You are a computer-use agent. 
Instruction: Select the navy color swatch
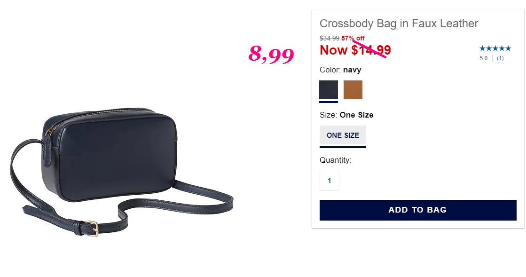(329, 90)
